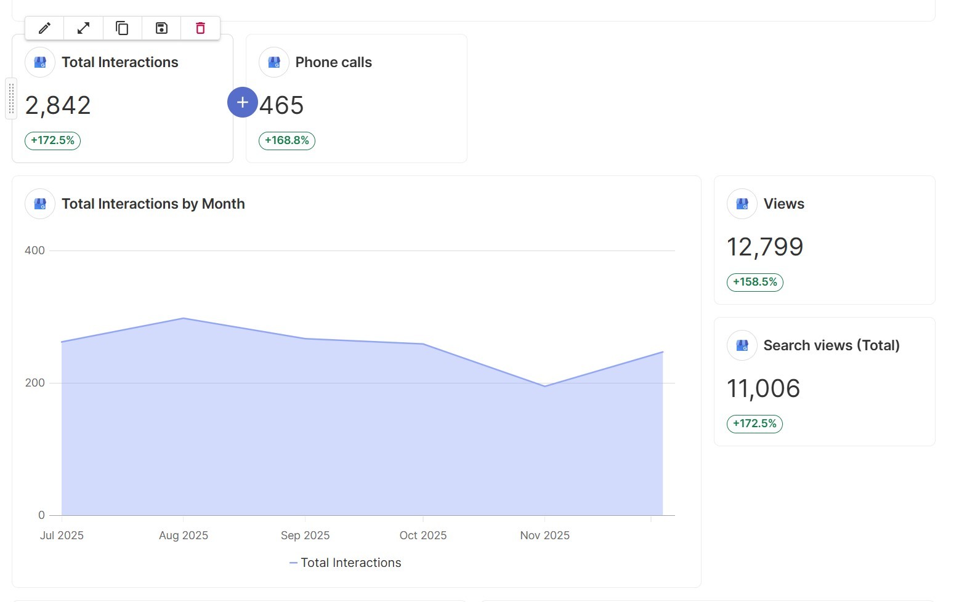967x602 pixels.
Task: Click the pencil edit widget icon
Action: point(44,28)
